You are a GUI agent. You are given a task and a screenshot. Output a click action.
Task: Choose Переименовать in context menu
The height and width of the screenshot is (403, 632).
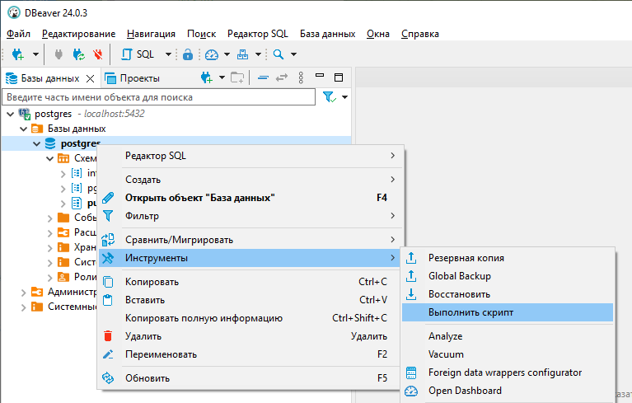(250, 354)
